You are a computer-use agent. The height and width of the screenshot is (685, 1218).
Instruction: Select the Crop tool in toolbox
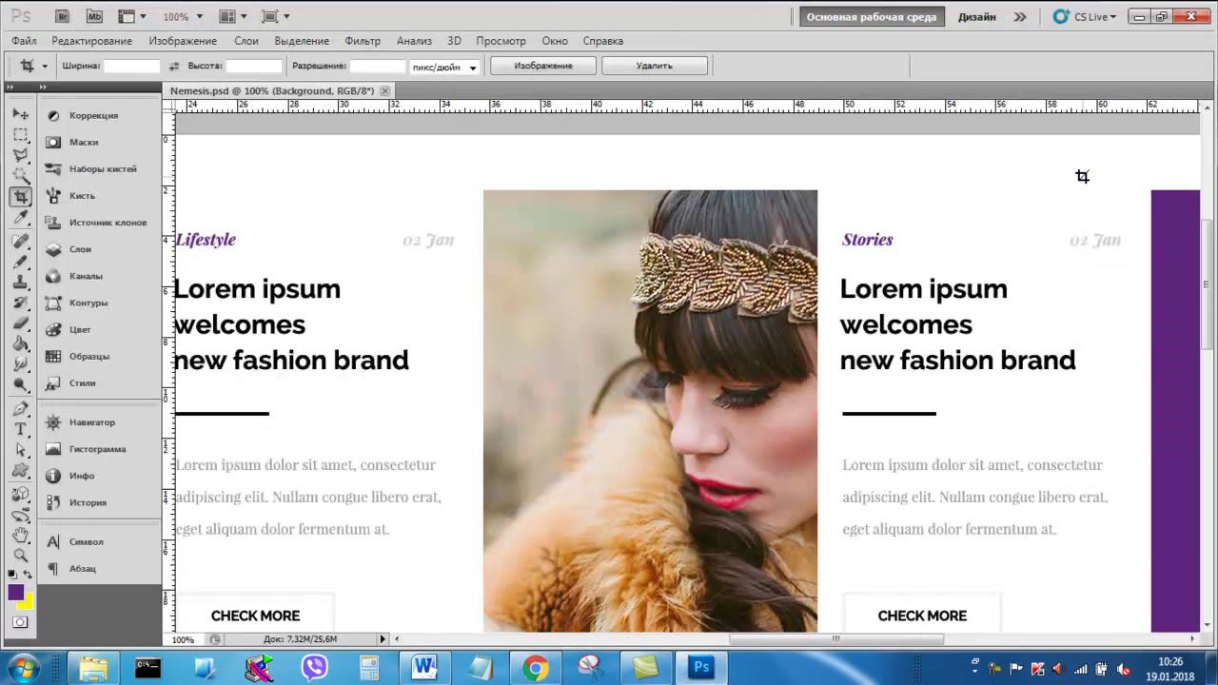(x=20, y=197)
